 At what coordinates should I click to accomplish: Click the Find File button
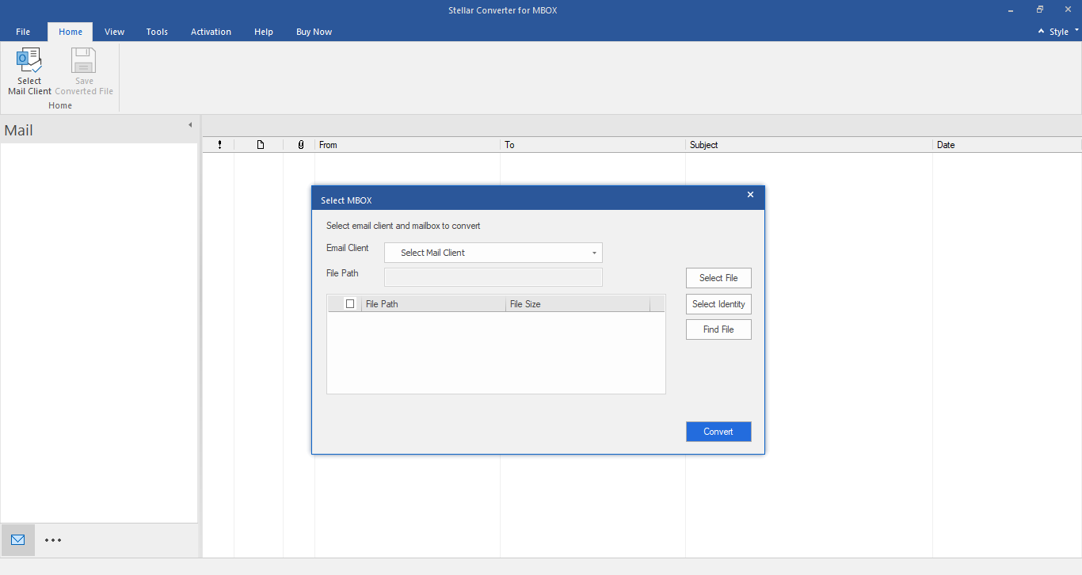pyautogui.click(x=718, y=329)
